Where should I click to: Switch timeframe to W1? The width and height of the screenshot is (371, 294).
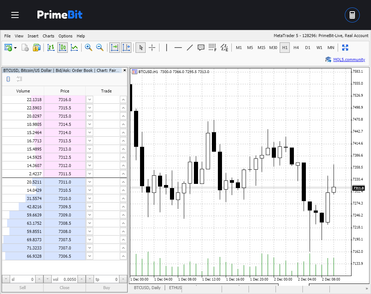(319, 48)
